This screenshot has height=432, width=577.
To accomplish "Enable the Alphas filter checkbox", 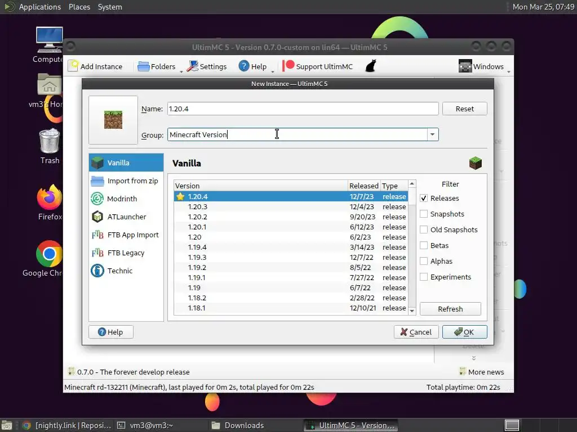I will tap(424, 261).
